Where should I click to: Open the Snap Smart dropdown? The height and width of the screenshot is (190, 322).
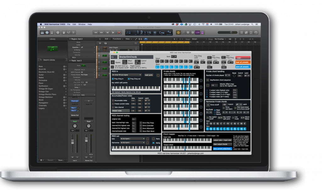click(199, 39)
